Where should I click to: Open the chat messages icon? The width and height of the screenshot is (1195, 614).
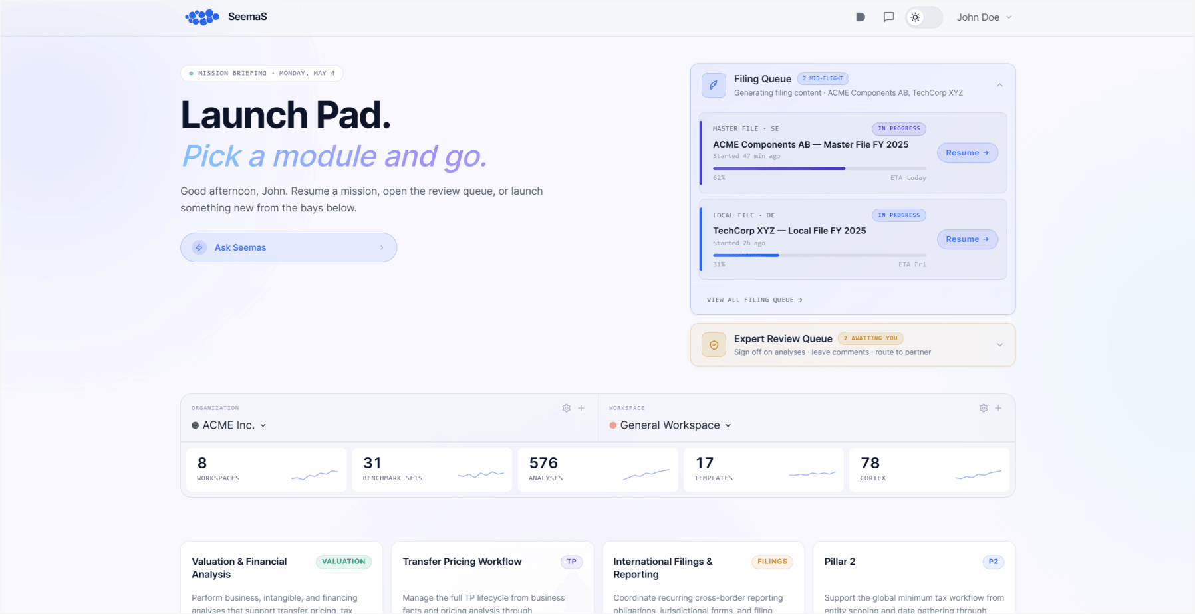(x=888, y=17)
